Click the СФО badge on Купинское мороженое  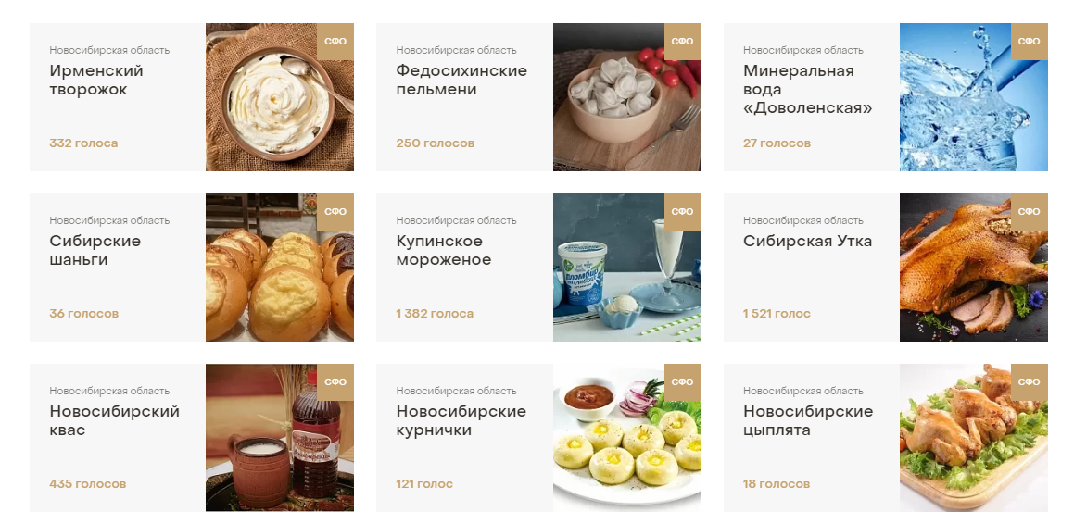[682, 212]
